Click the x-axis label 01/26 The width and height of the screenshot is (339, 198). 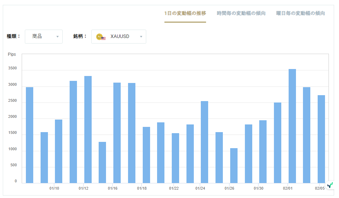(x=229, y=189)
